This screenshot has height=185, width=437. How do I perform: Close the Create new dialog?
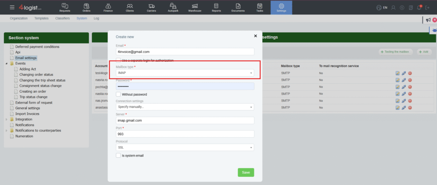tap(255, 36)
